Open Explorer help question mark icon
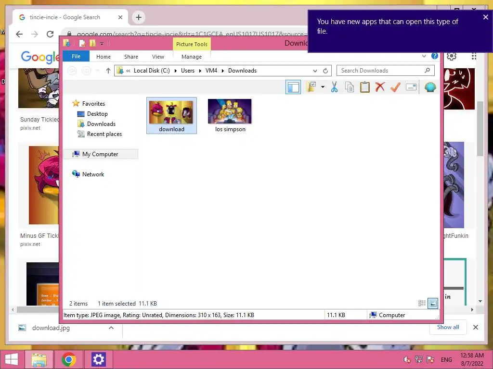Screen dimensions: 493x369 click(435, 56)
